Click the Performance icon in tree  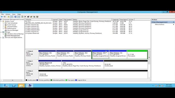click(6, 28)
